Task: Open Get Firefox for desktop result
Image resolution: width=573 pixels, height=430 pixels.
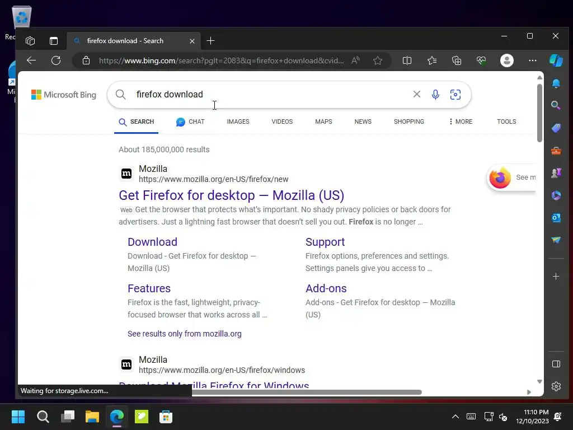Action: point(231,195)
